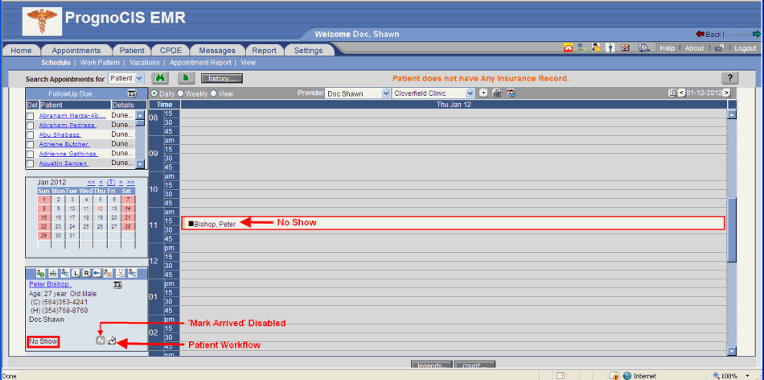This screenshot has height=380, width=764.
Task: Open the Patient Workflow icon
Action: (x=112, y=341)
